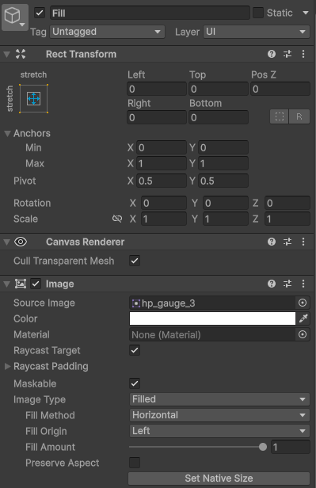Collapse the Image component
Viewport: 316px width, 488px height.
(6, 284)
